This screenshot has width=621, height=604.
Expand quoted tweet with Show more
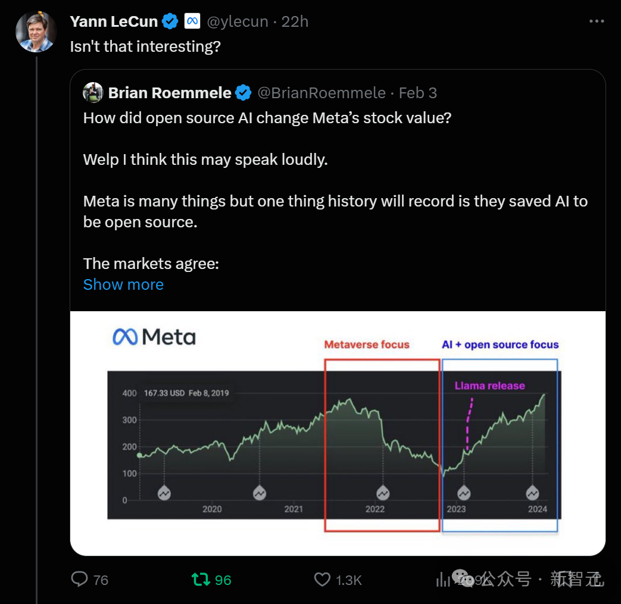(x=123, y=284)
